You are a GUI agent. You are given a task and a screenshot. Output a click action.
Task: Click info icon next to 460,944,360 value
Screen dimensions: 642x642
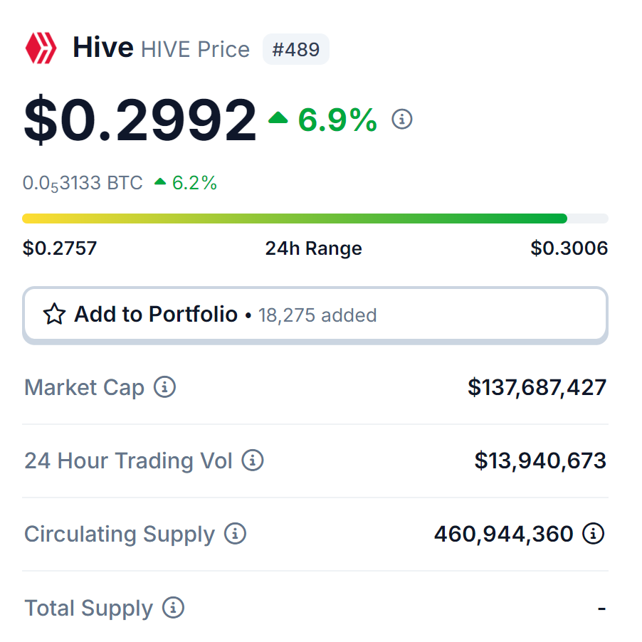pos(594,534)
